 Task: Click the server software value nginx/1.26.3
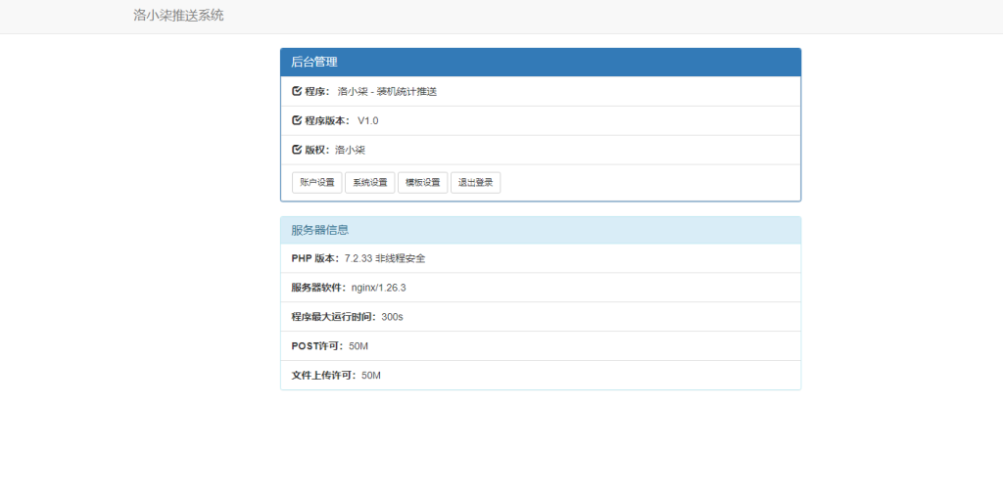(379, 288)
